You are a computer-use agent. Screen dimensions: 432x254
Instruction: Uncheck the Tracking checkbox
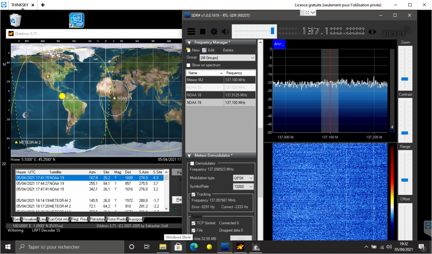coord(194,194)
